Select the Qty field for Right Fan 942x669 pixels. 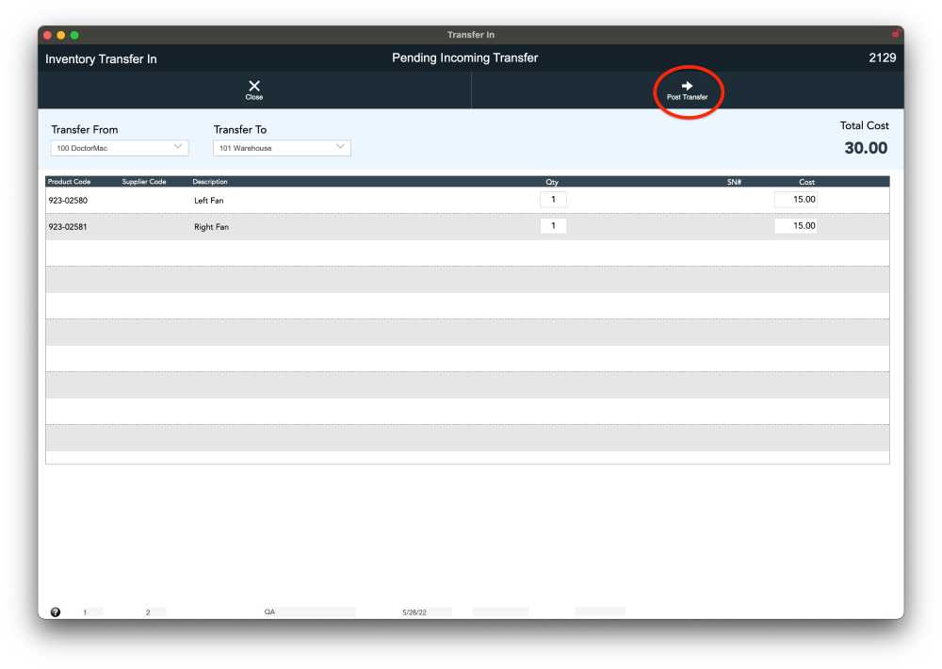coord(553,226)
